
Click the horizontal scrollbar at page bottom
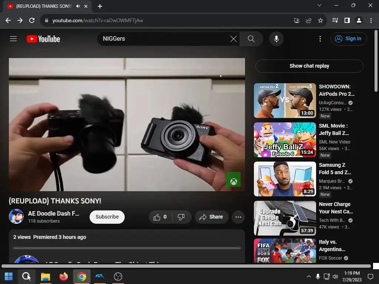(186, 266)
